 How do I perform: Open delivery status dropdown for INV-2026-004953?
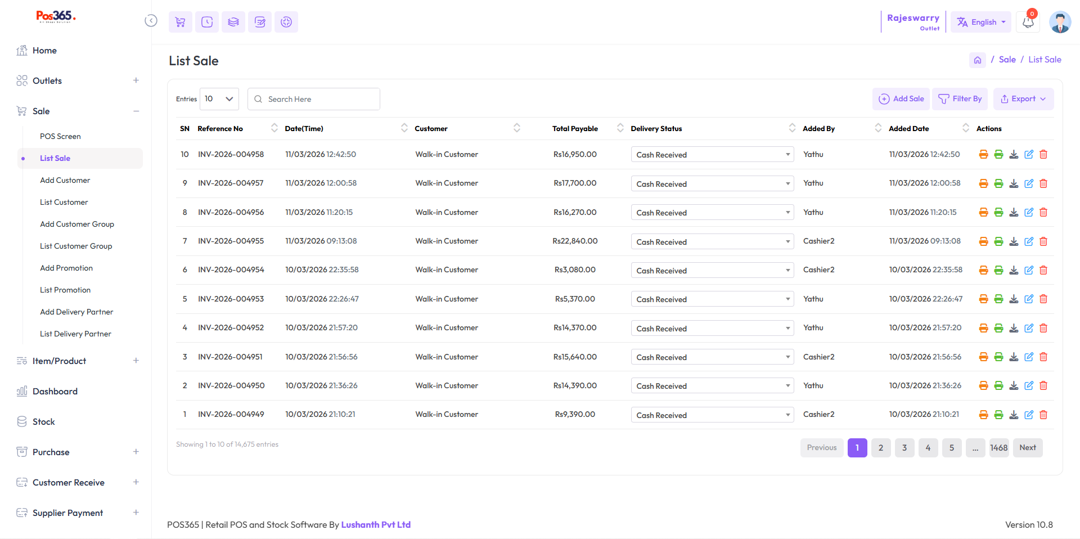pyautogui.click(x=712, y=299)
